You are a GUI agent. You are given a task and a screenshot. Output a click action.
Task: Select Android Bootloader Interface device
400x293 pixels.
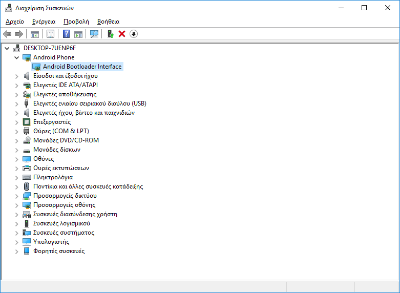tap(82, 67)
